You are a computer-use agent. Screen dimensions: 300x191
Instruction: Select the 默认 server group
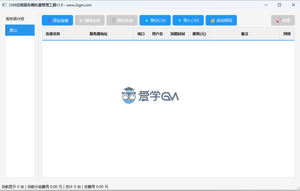coord(20,30)
